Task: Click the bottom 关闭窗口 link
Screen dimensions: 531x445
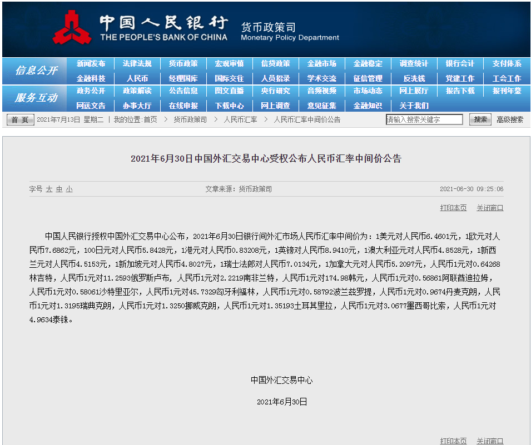Action: 490,441
